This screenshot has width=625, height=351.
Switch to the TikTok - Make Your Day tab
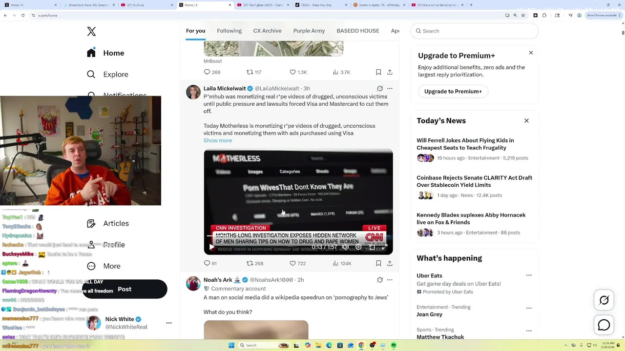(x=322, y=5)
